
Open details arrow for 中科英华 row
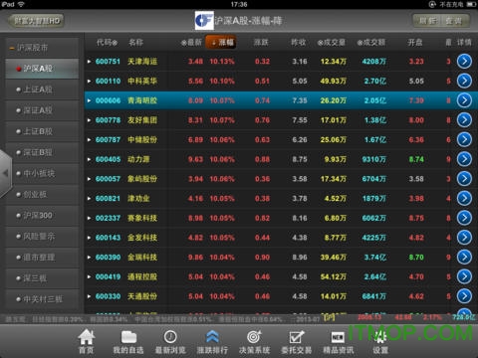pos(464,81)
